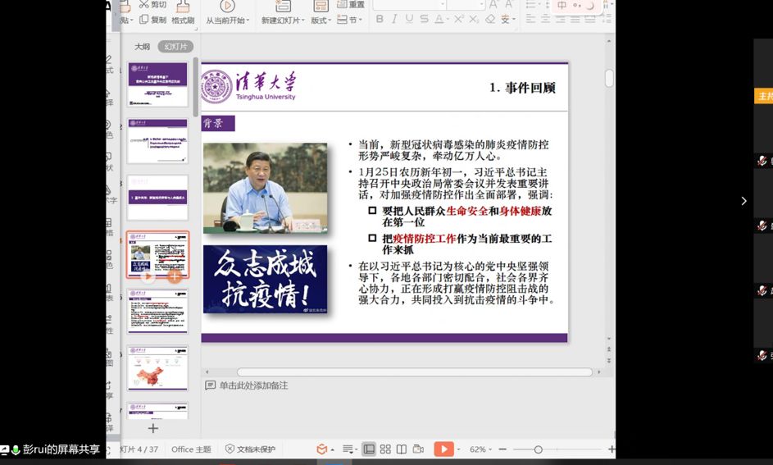This screenshot has width=773, height=465.
Task: Click the zoom slider handle in status bar
Action: [538, 449]
